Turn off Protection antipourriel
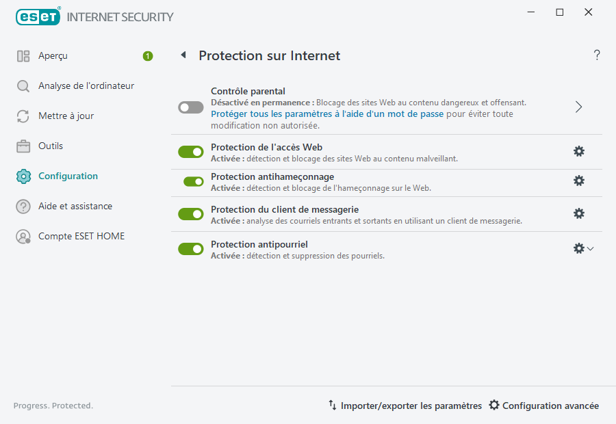This screenshot has height=424, width=616. click(x=190, y=248)
